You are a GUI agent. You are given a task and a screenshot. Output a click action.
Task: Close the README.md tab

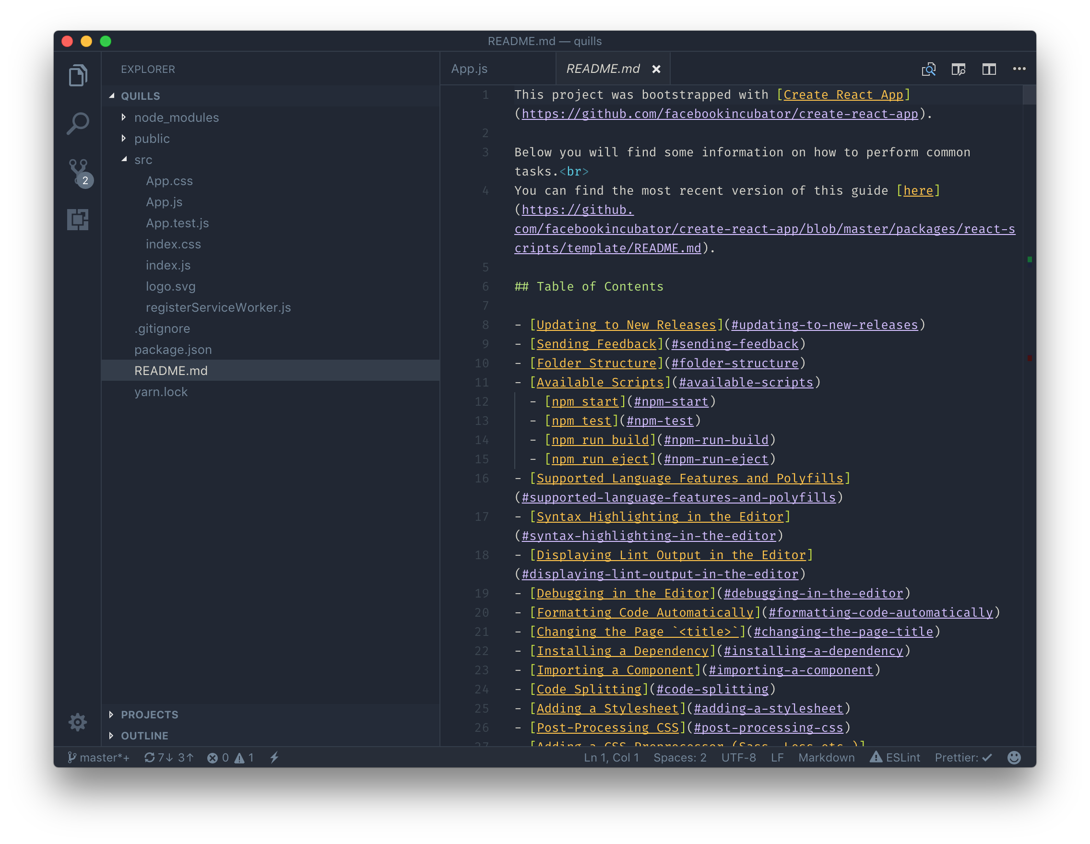click(656, 70)
